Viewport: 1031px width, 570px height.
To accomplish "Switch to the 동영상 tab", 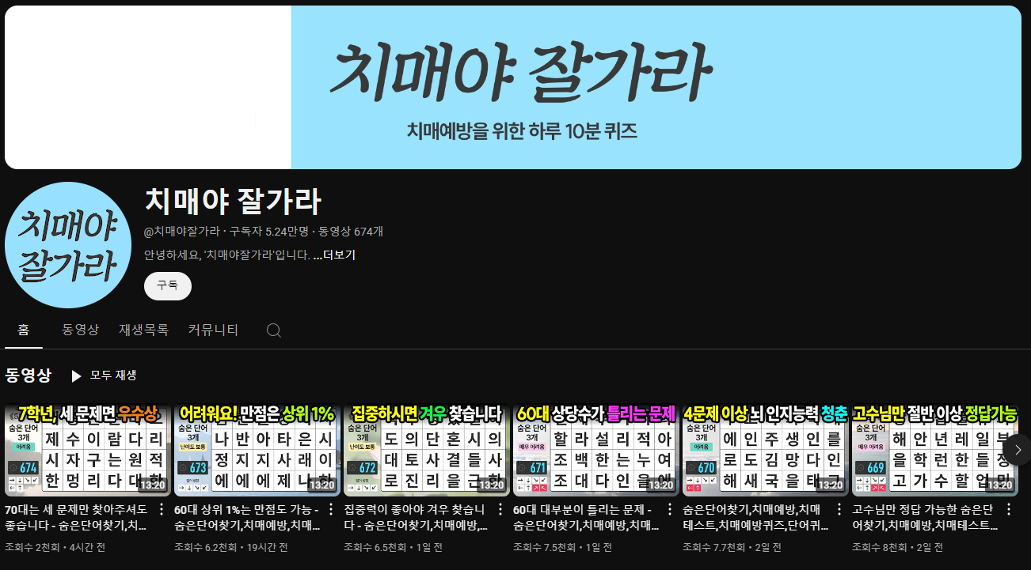I will (x=80, y=330).
